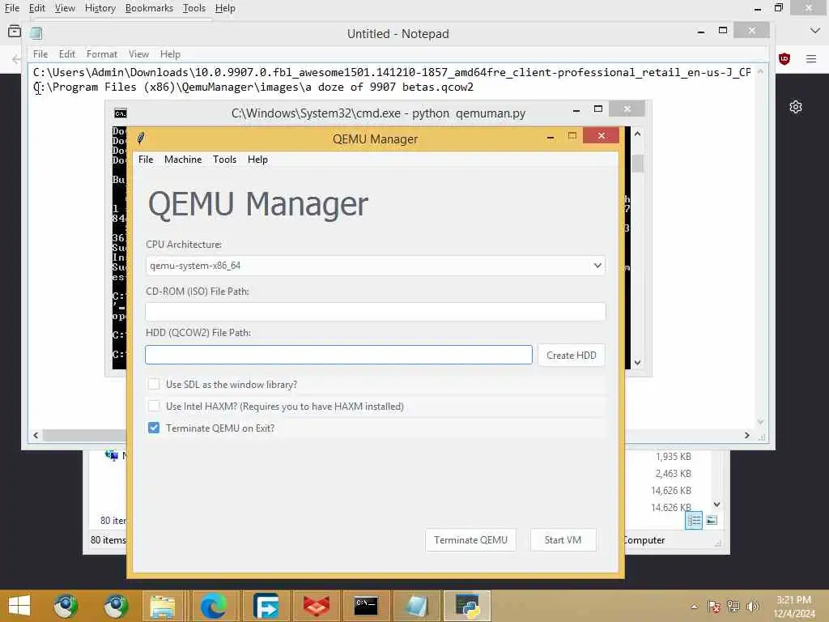This screenshot has height=622, width=829.
Task: Open the red fox app in taskbar
Action: point(317,606)
